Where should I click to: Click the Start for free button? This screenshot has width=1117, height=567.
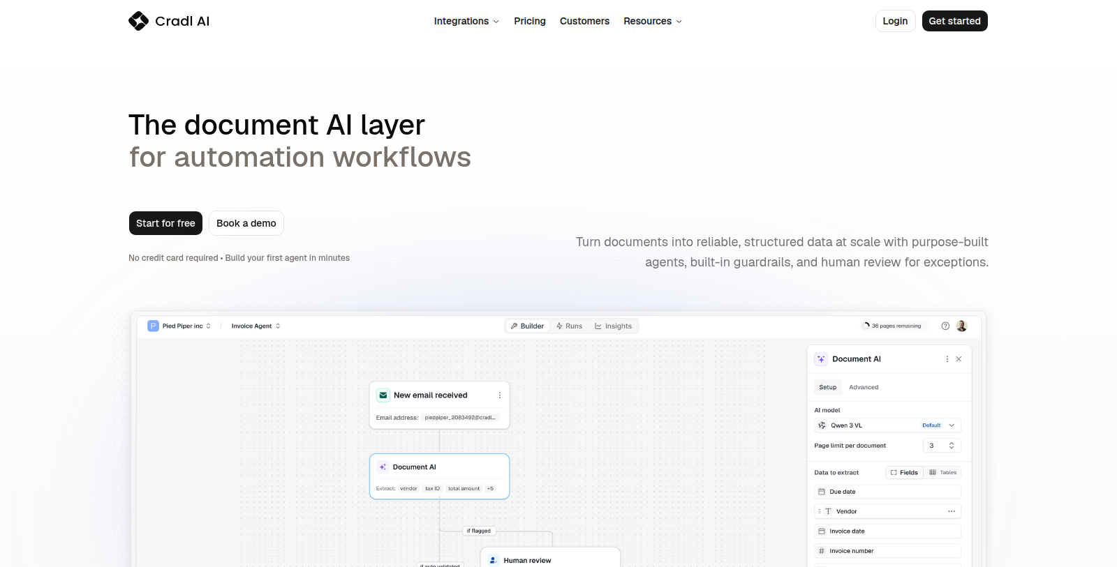coord(165,223)
